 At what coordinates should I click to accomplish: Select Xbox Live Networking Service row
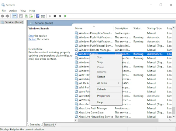click(123, 117)
